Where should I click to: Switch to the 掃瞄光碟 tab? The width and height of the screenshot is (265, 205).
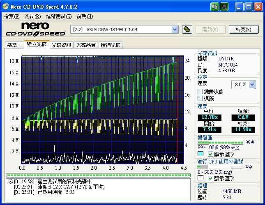pos(111,45)
